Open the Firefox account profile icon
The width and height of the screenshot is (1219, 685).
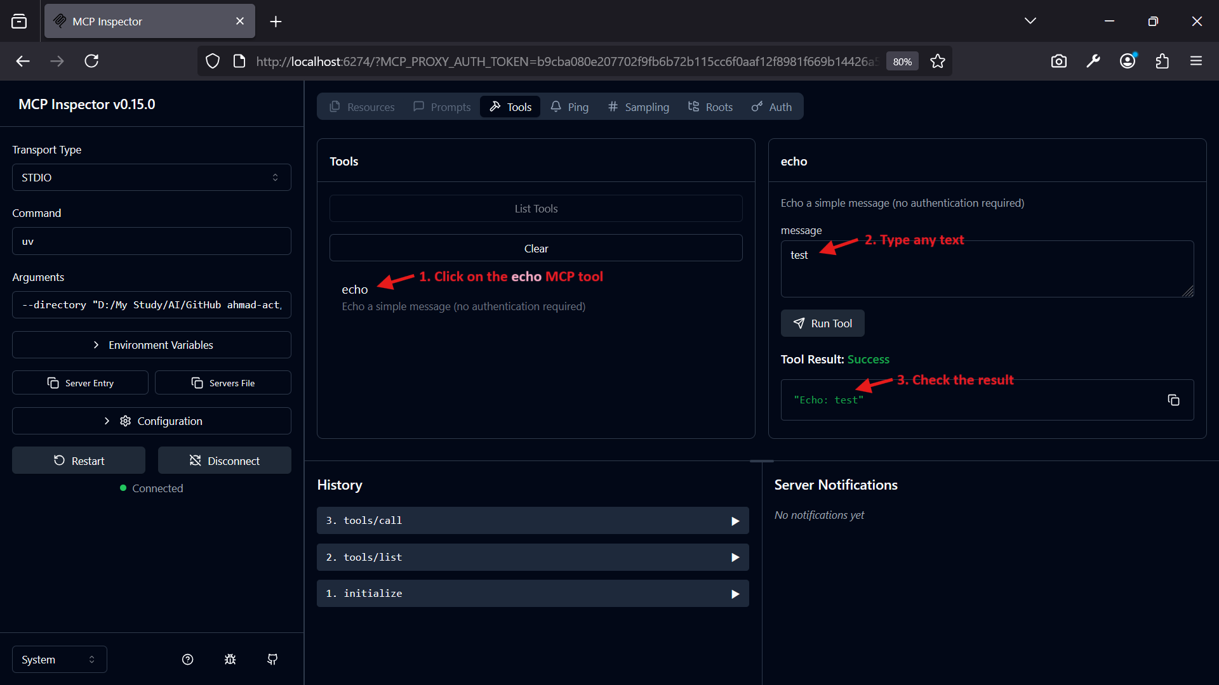pos(1128,61)
